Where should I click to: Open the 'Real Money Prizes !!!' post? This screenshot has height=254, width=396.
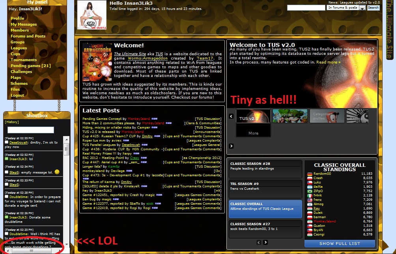[x=99, y=153]
